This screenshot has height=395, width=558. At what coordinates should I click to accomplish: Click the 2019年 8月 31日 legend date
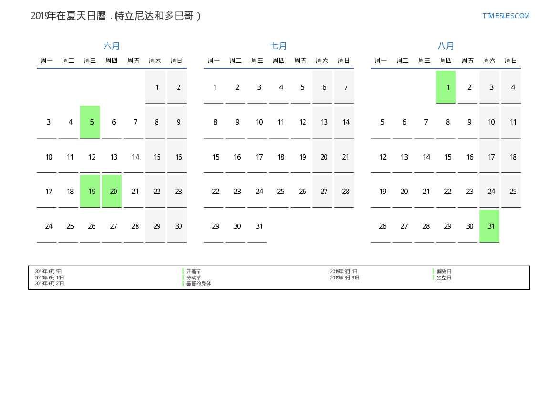345,278
